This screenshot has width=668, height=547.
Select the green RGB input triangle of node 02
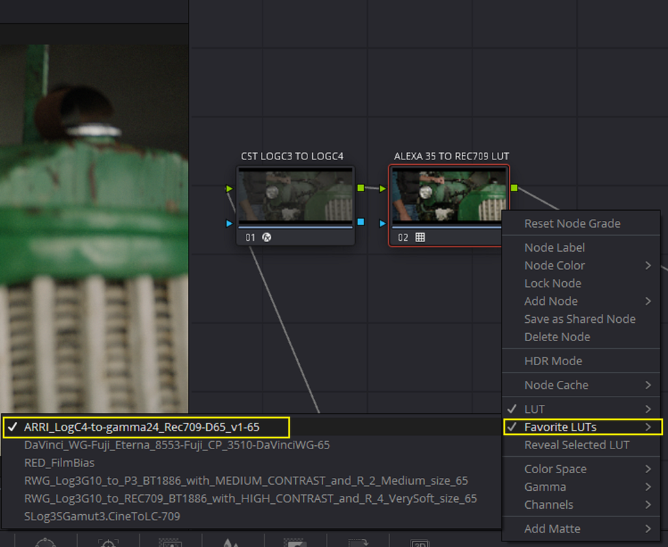click(382, 189)
